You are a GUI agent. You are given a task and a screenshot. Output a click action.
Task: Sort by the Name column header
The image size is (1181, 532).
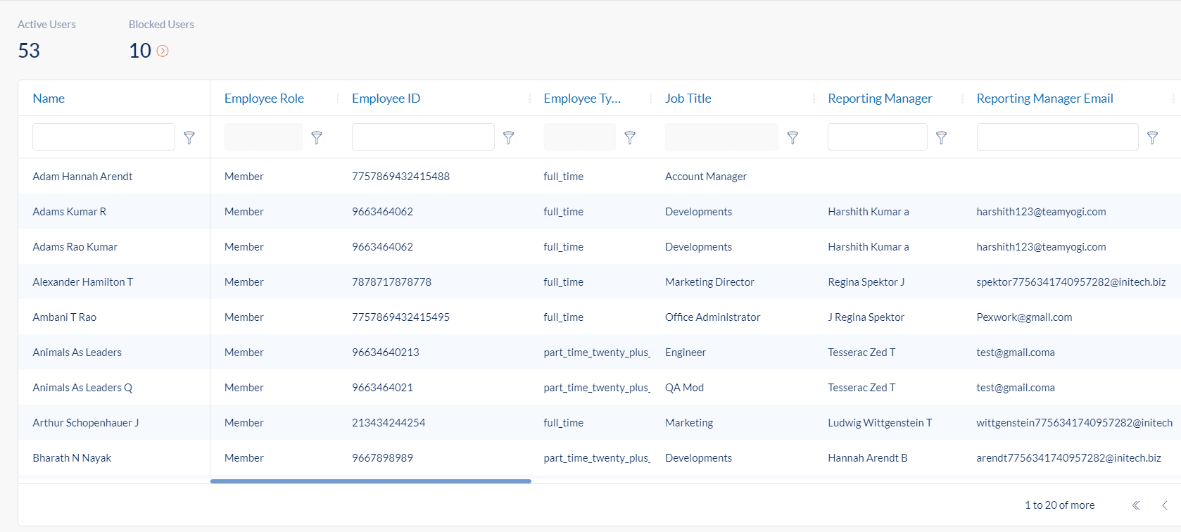tap(49, 99)
